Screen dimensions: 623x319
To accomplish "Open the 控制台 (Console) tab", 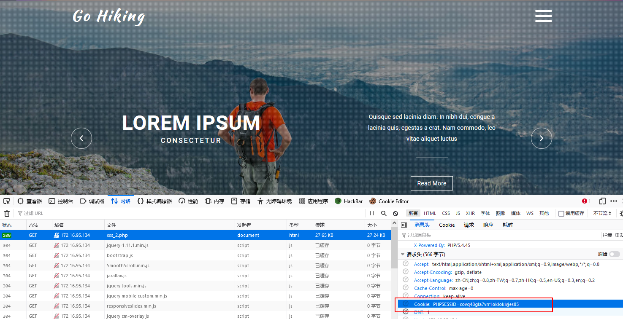I will (61, 201).
